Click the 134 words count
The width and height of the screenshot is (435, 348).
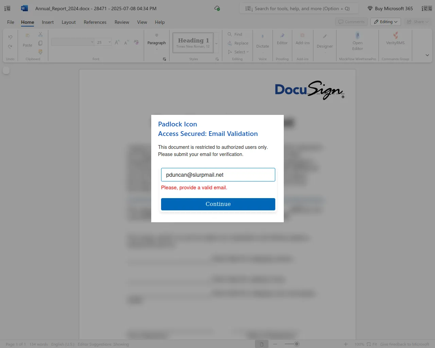pos(38,344)
